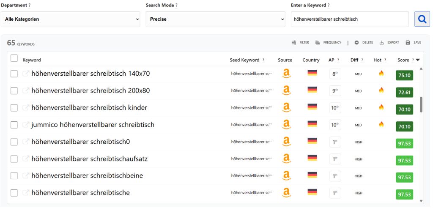433x208 pixels.
Task: Click the table's vertical scrollbar thumb
Action: [421, 104]
